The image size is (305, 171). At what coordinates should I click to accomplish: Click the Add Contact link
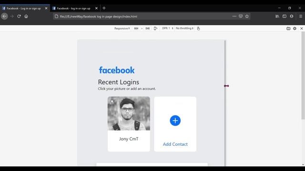tap(175, 144)
